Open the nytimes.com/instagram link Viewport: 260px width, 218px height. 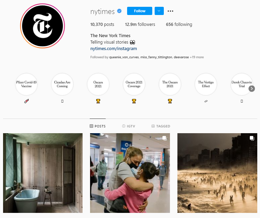click(x=114, y=49)
